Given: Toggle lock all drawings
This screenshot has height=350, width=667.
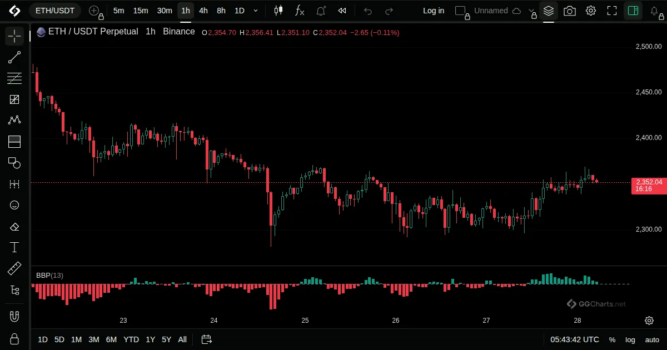Looking at the screenshot, I should click(x=14, y=339).
